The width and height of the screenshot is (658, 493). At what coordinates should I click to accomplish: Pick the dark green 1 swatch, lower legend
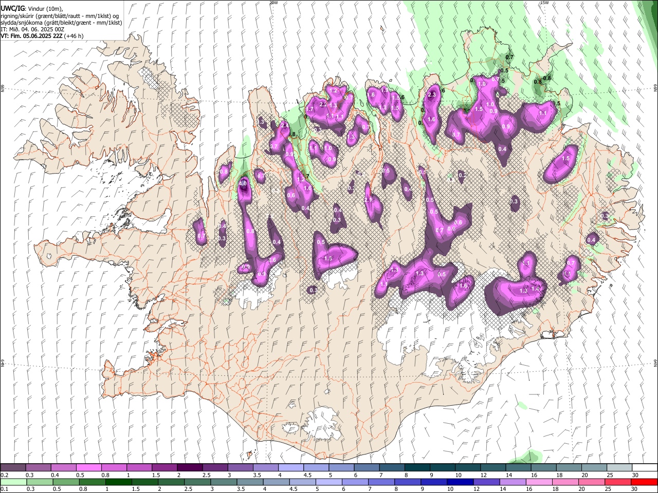[x=119, y=482]
